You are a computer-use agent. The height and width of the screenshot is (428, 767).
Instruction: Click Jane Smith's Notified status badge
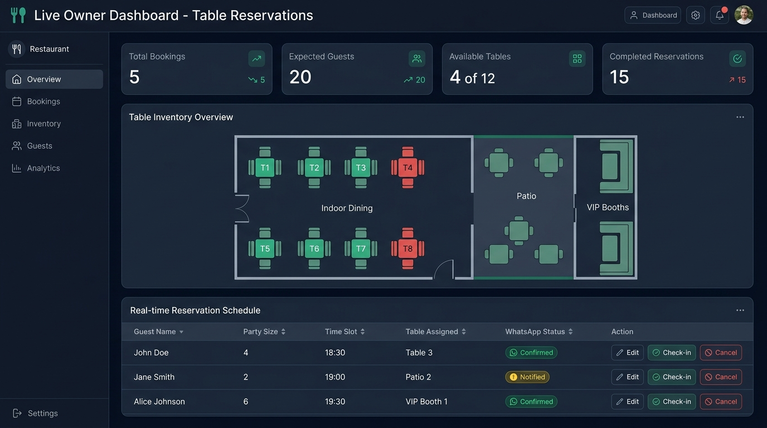[527, 377]
